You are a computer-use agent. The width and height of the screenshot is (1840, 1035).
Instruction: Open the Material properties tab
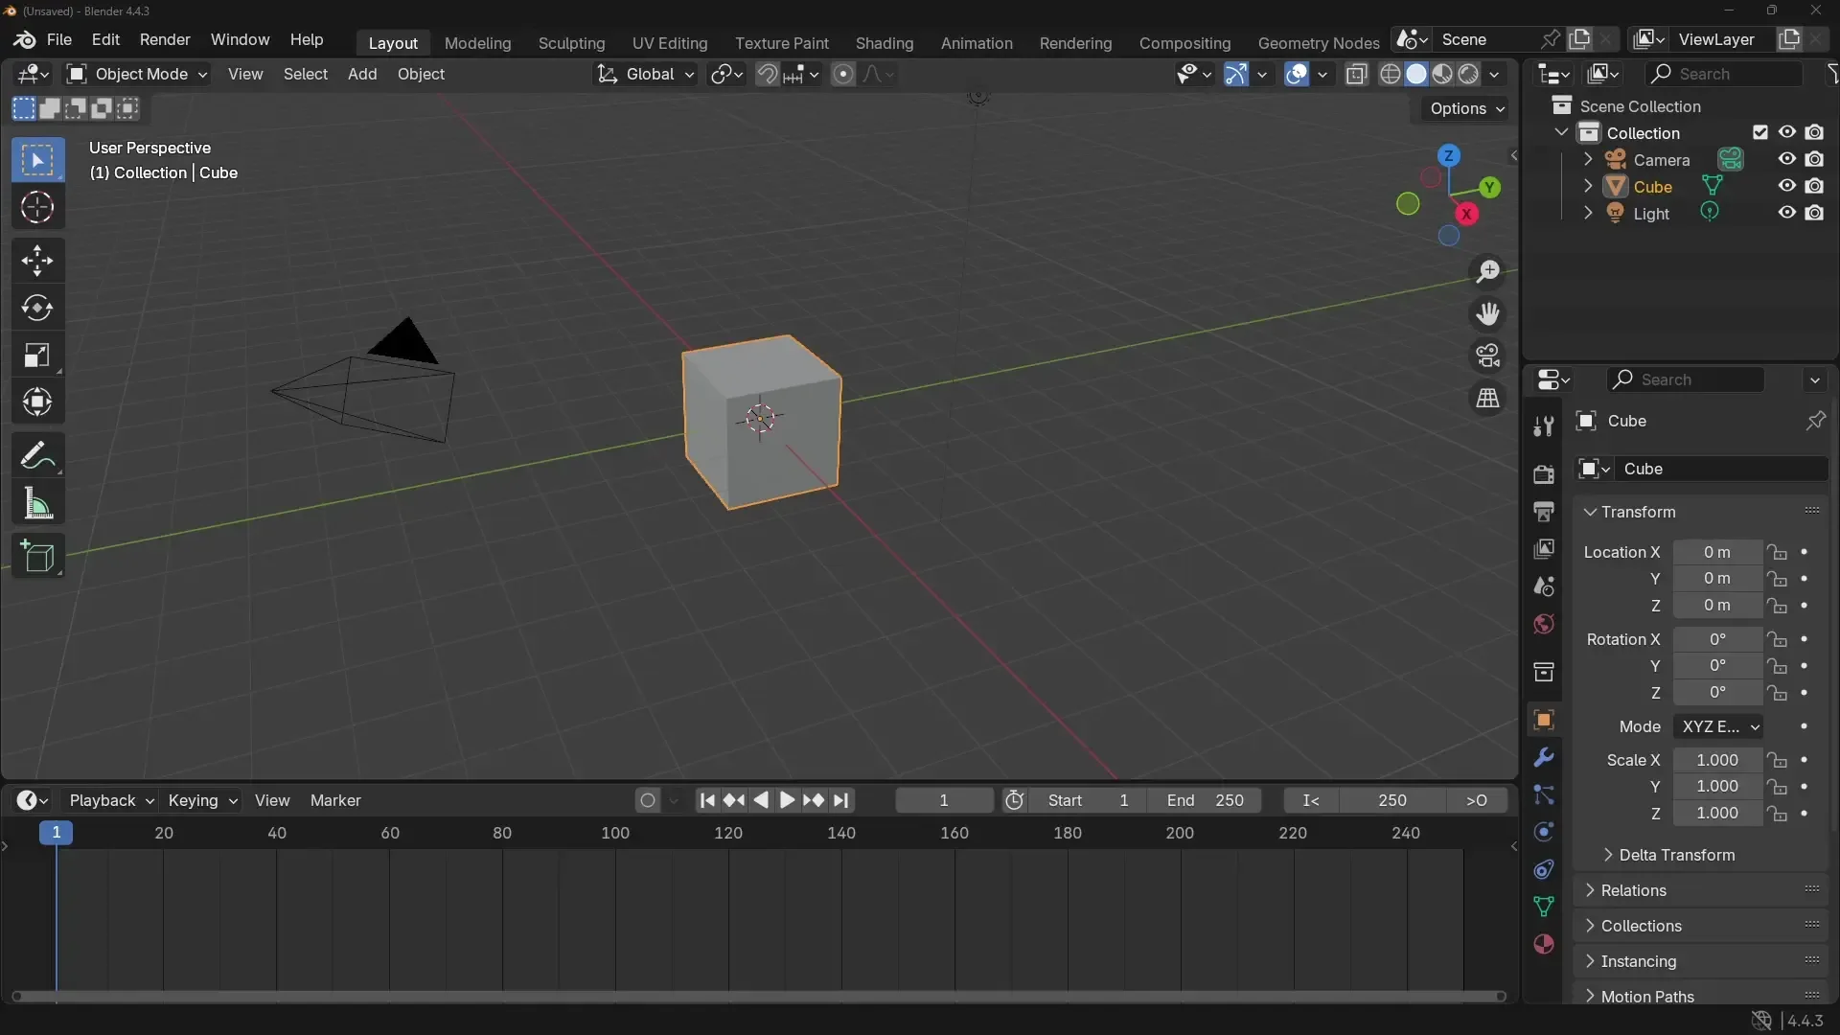click(x=1543, y=945)
